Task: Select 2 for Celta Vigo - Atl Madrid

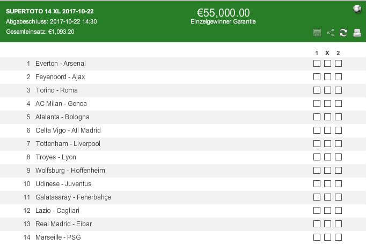Action: point(338,130)
